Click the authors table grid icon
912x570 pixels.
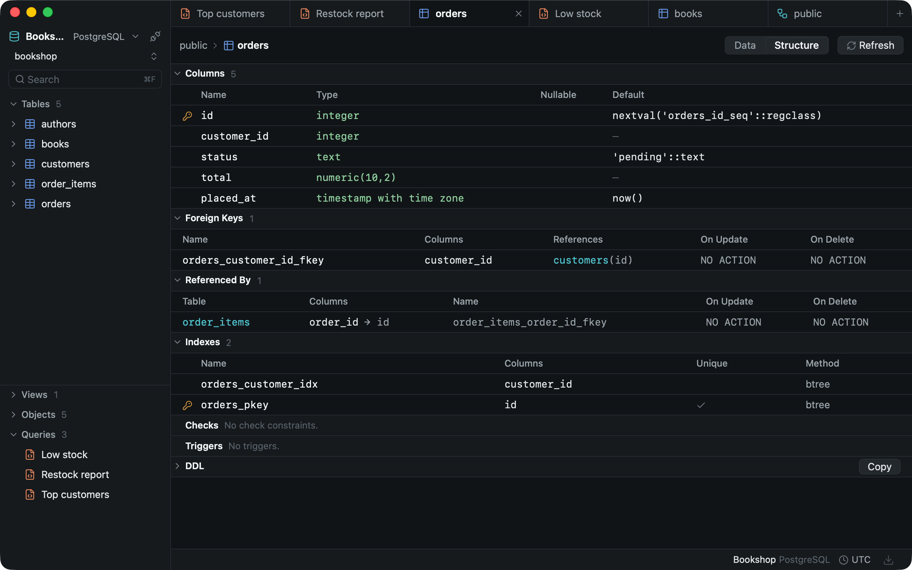pyautogui.click(x=30, y=124)
